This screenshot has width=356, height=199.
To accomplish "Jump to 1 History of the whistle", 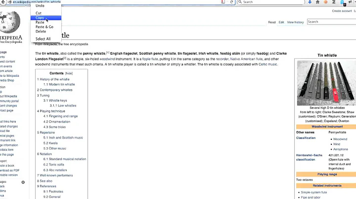I will tap(53, 79).
